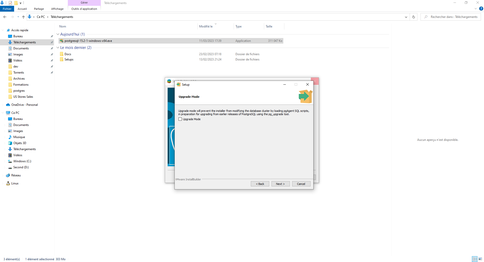Refresh the Téléchargements folder
Viewport: 484px width, 262px height.
[x=413, y=17]
